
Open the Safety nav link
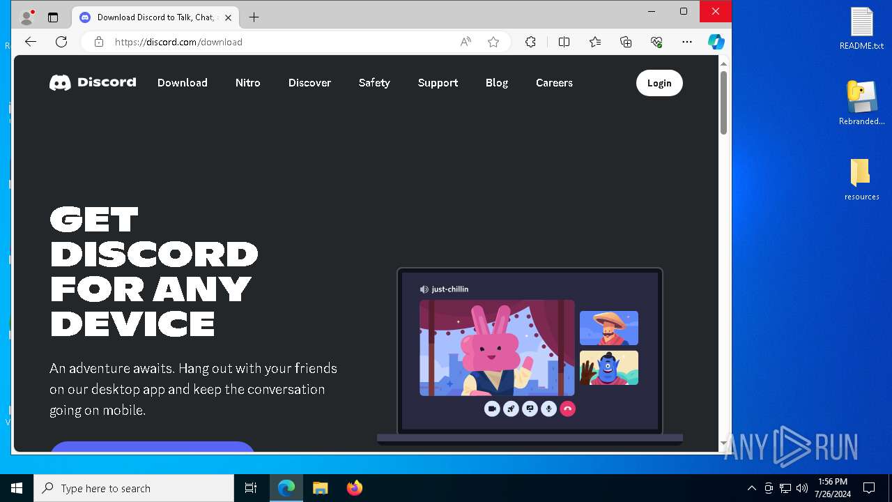(374, 82)
